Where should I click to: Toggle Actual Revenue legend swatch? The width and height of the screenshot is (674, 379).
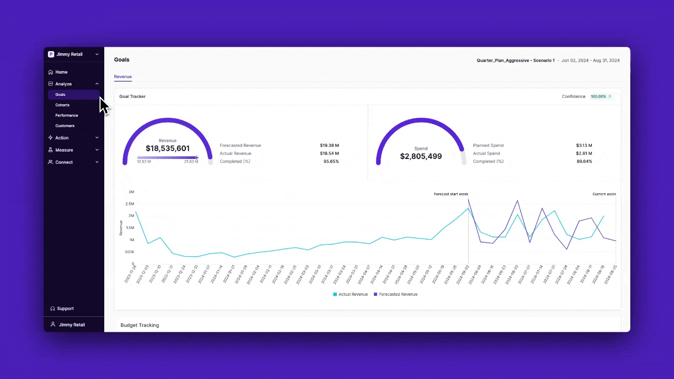coord(335,294)
